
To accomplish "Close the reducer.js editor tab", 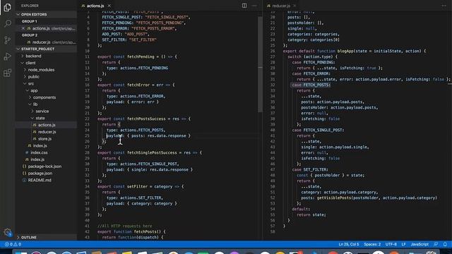I will pyautogui.click(x=295, y=6).
